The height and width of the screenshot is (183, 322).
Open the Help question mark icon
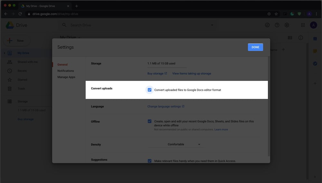point(277,25)
